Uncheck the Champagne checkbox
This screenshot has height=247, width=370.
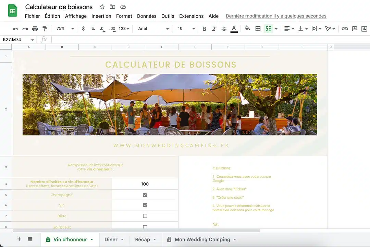145,195
